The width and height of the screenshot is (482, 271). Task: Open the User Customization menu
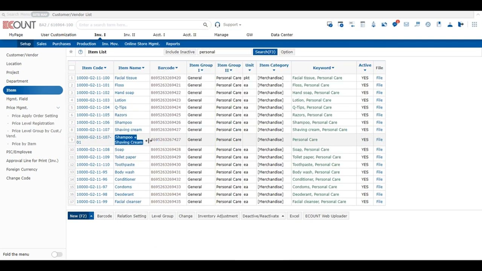coord(58,35)
